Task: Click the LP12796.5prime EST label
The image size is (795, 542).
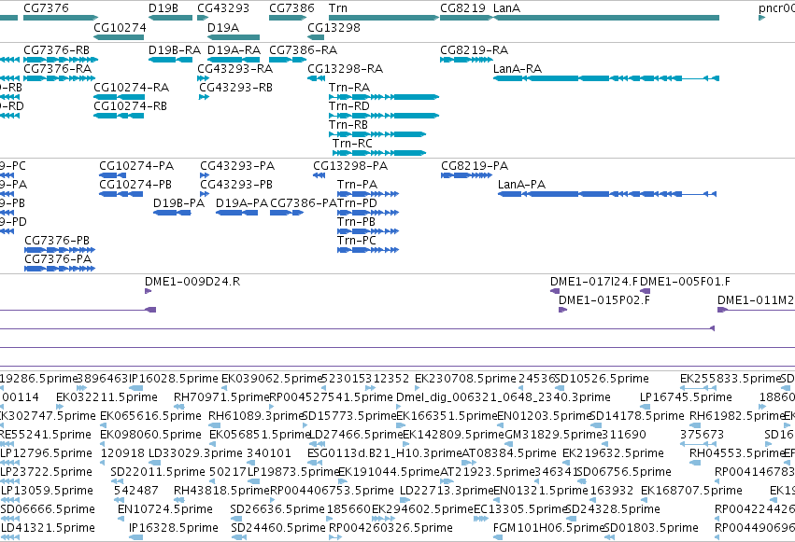Action: tap(46, 454)
